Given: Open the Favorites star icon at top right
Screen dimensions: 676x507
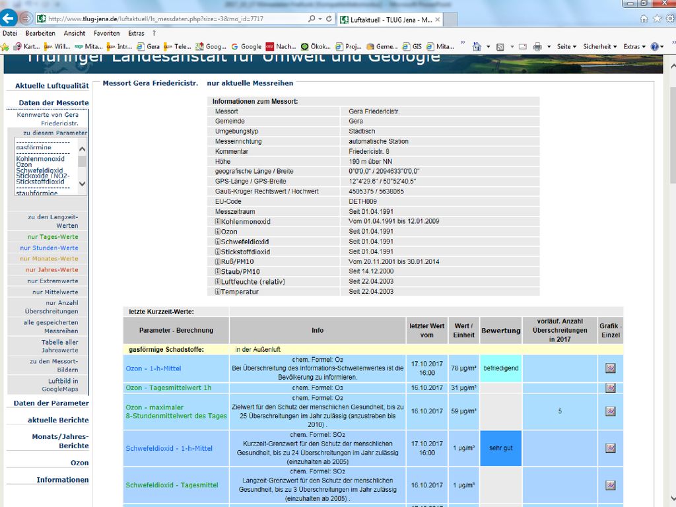Looking at the screenshot, I should pos(657,19).
